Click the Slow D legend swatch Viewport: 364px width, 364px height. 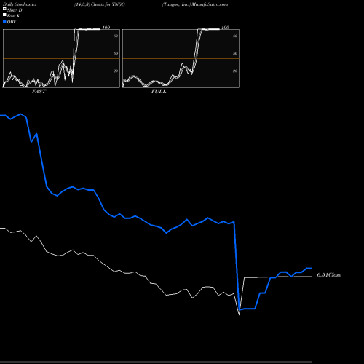click(x=4, y=9)
